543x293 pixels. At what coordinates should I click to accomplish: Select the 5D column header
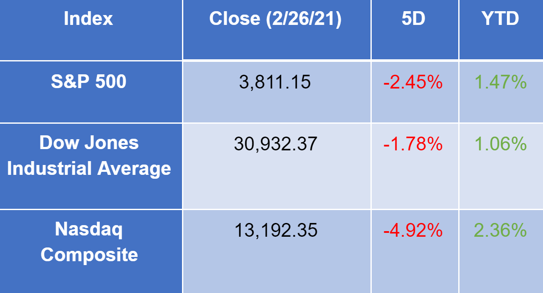413,19
